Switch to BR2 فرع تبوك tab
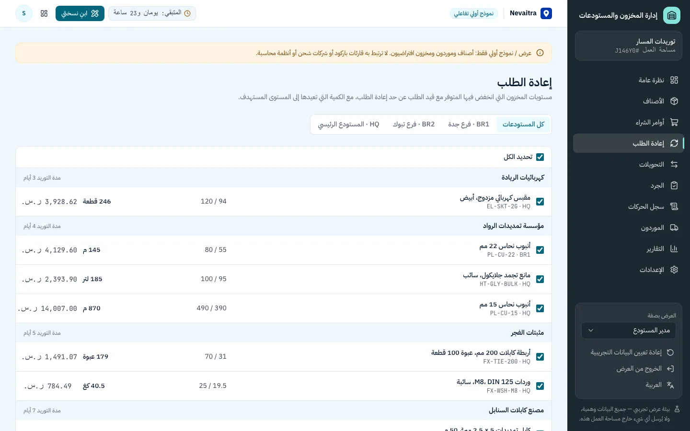This screenshot has height=431, width=690. point(414,125)
